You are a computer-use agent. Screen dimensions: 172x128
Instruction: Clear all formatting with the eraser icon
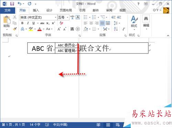click(x=61, y=23)
